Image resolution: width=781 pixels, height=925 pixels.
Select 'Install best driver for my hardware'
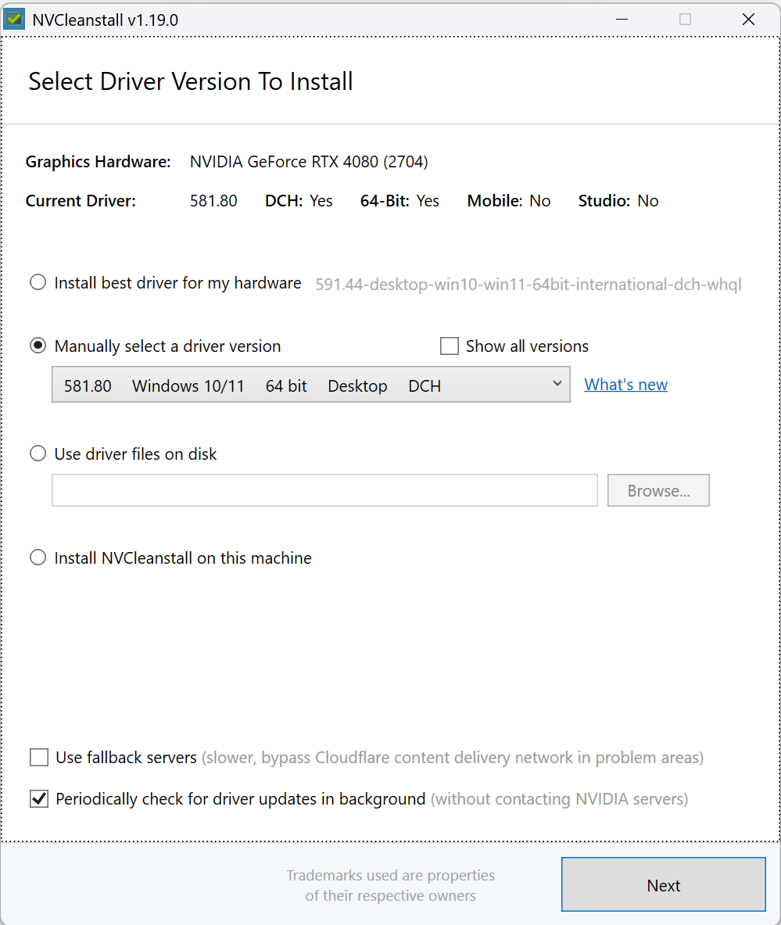(38, 282)
